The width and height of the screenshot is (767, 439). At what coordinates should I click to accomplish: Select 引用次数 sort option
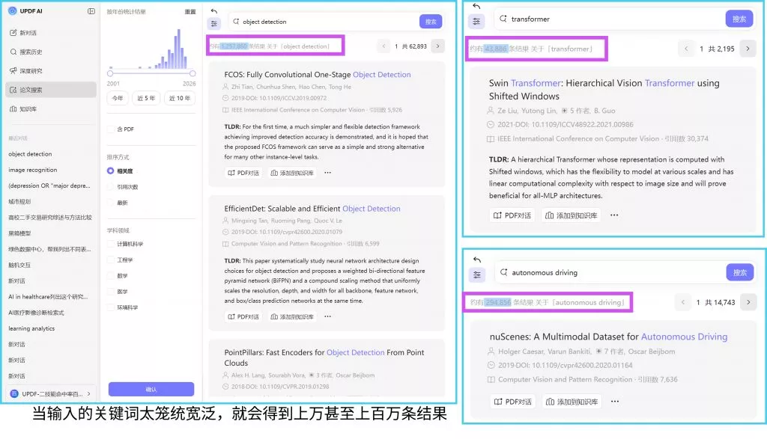click(111, 187)
